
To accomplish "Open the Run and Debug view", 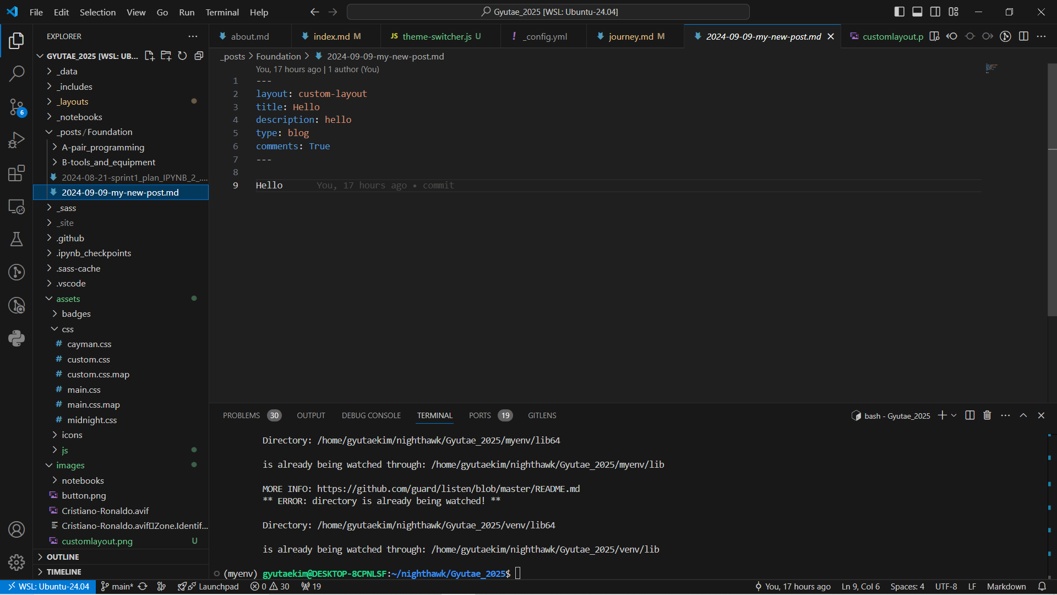I will (17, 140).
